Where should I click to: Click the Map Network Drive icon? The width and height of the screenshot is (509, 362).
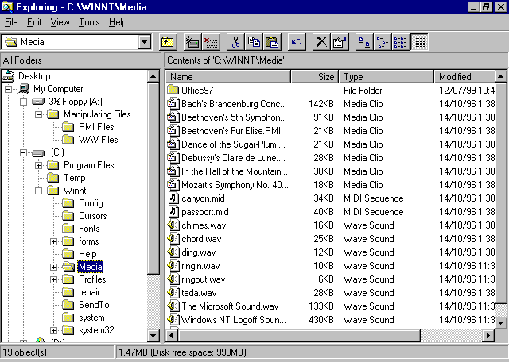[x=192, y=42]
